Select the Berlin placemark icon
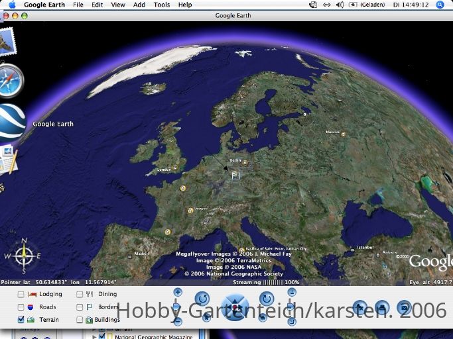453x339 pixels. click(245, 163)
